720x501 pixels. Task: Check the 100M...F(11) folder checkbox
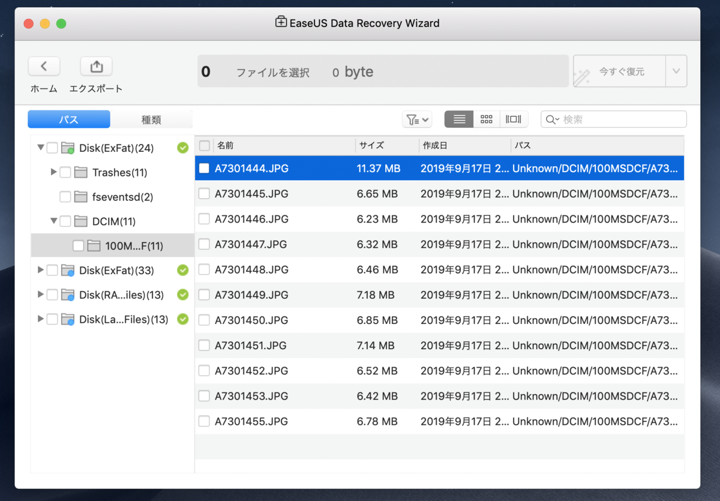pos(78,245)
